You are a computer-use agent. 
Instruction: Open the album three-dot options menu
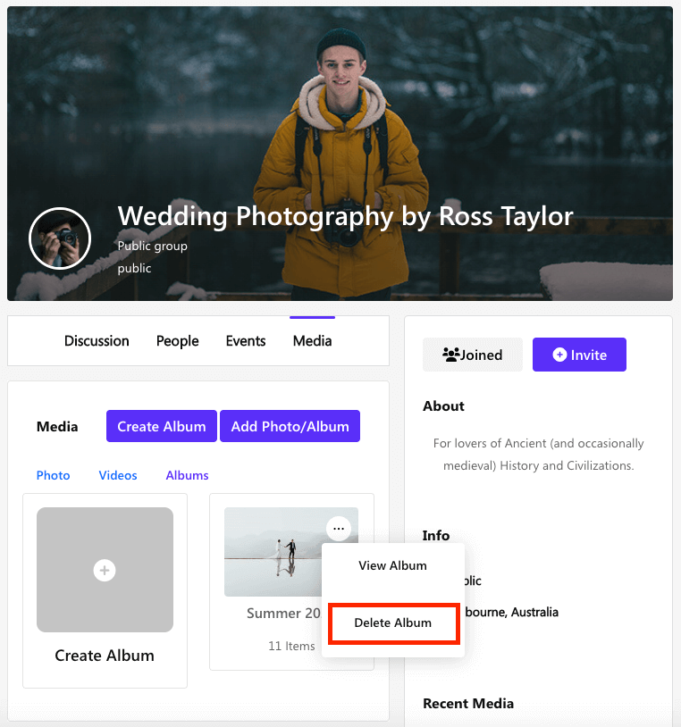click(x=338, y=529)
